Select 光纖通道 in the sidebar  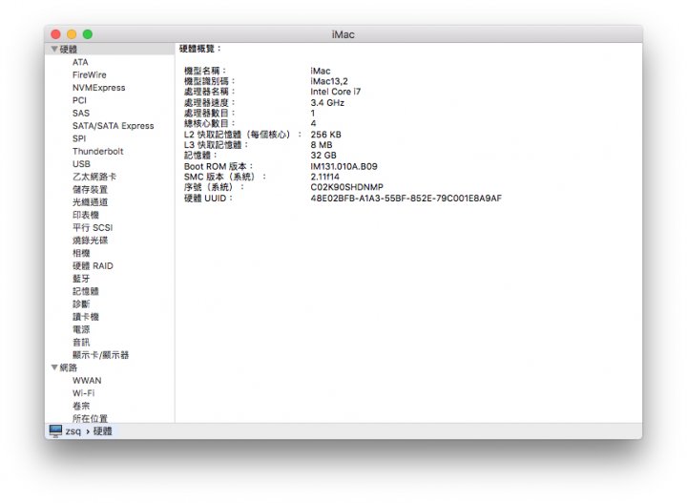point(90,202)
